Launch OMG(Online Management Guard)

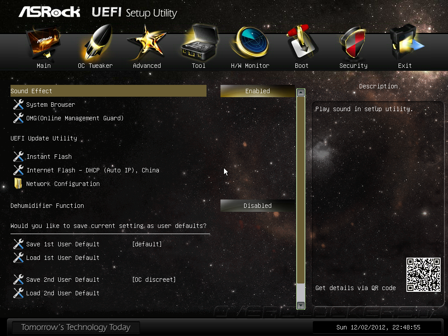click(x=75, y=118)
